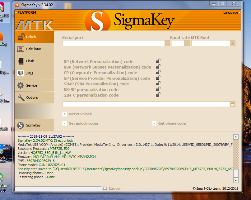The height and width of the screenshot is (200, 251).
Task: Click the browse folder icon
Action: (232, 104)
